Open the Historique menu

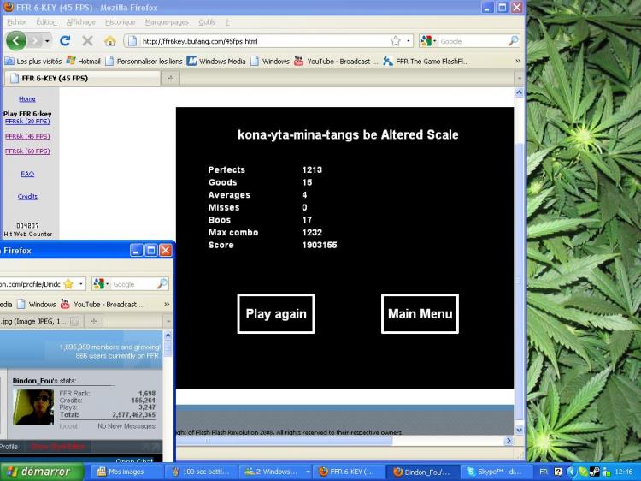point(120,22)
